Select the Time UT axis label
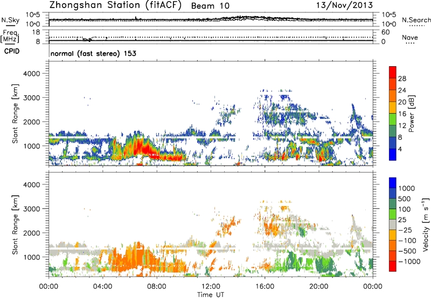Screen dimensions: 431x298 coord(211,295)
